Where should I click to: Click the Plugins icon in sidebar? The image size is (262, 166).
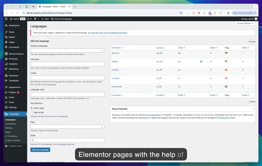(6, 92)
